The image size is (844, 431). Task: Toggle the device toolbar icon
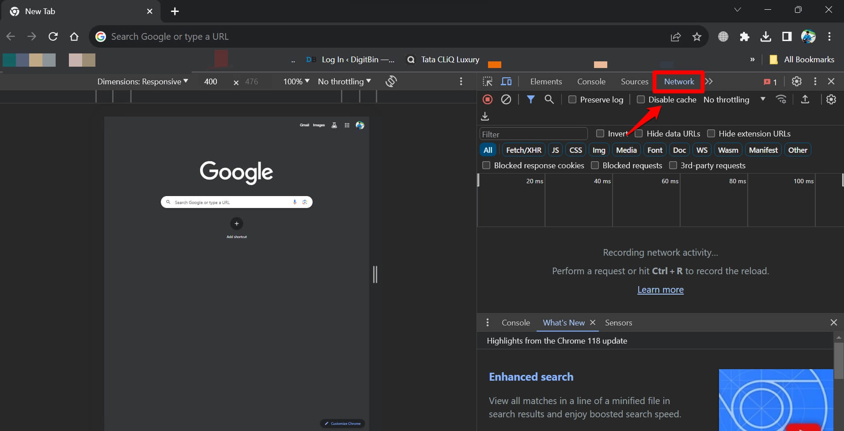(x=506, y=81)
